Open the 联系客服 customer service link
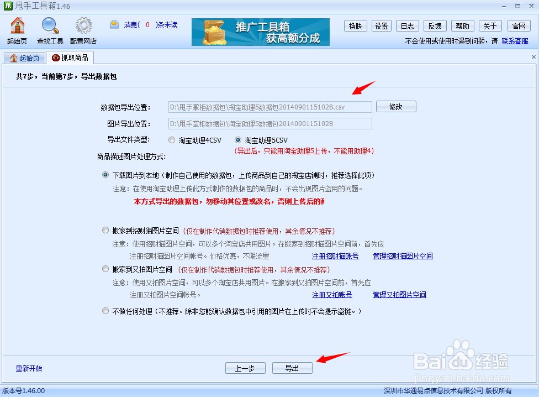 pyautogui.click(x=515, y=41)
